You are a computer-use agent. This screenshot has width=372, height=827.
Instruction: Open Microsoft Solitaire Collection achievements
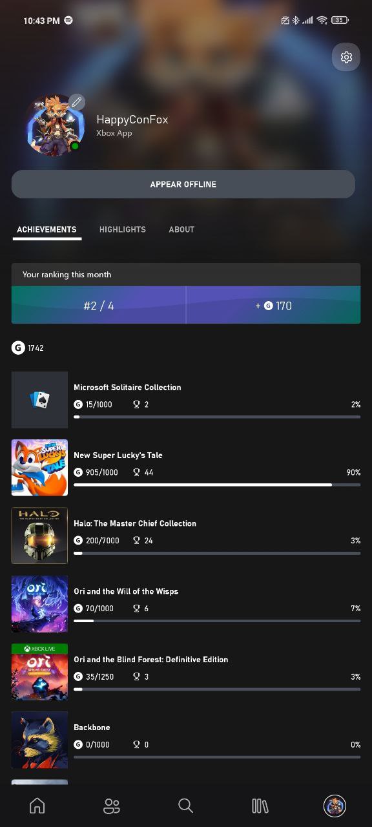click(186, 400)
